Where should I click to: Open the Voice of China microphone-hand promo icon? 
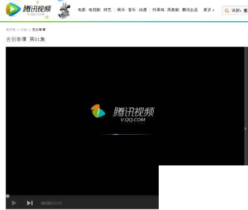(64, 10)
